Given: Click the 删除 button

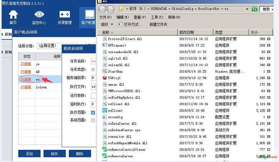Looking at the screenshot, I should click(80, 153).
